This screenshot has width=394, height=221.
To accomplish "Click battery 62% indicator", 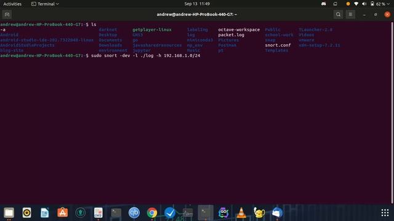I will (377, 4).
